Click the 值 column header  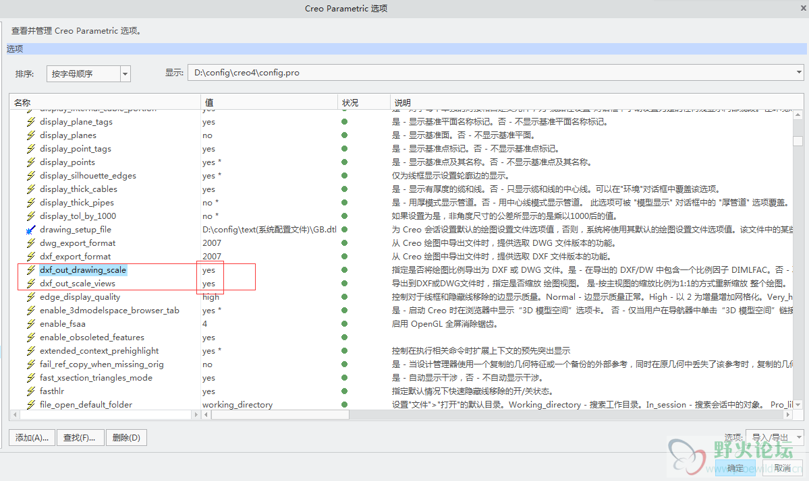coord(269,102)
